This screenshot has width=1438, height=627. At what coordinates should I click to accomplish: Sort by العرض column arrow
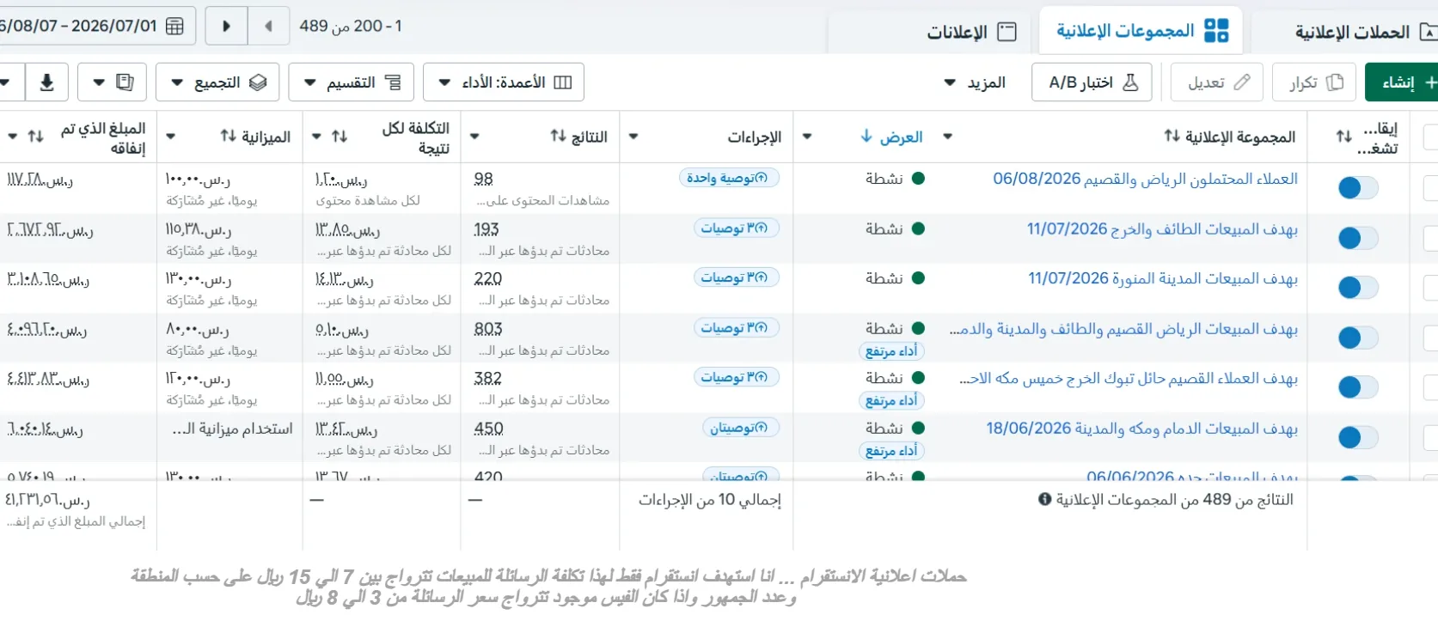coord(866,136)
